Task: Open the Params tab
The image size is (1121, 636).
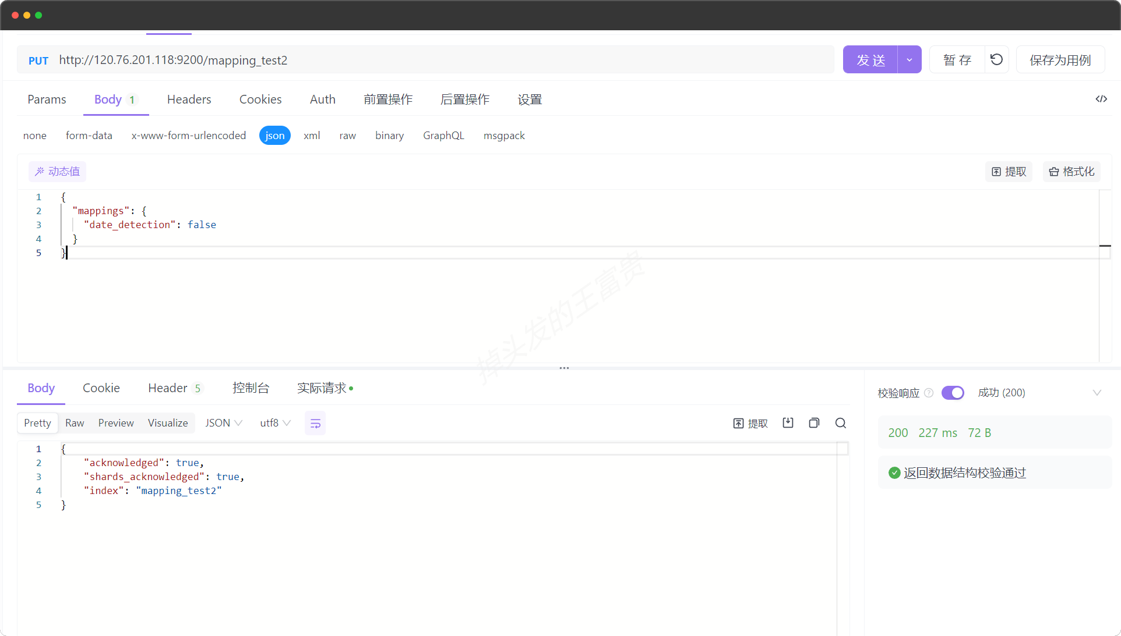Action: pyautogui.click(x=47, y=100)
